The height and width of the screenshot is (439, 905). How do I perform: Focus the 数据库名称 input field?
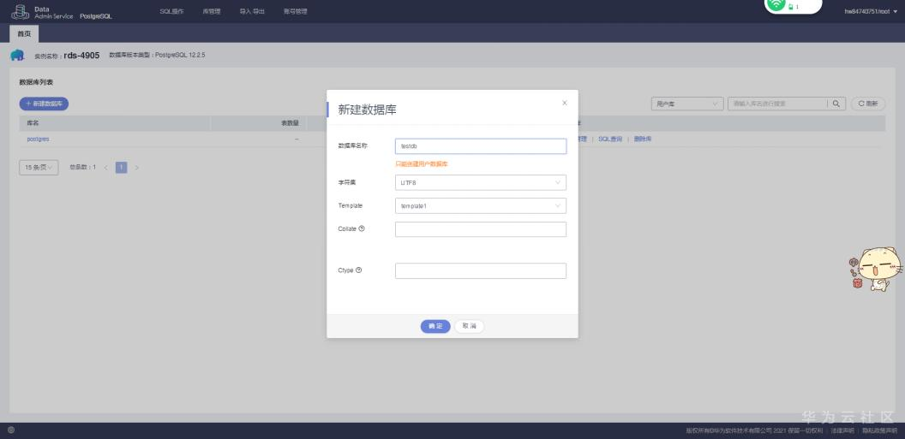(480, 146)
